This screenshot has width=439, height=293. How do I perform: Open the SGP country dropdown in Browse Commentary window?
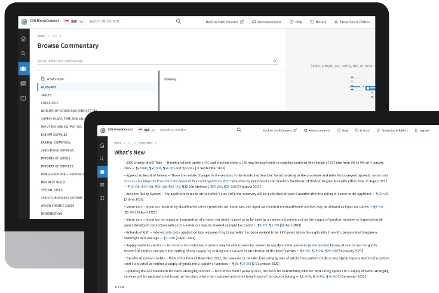(x=74, y=22)
